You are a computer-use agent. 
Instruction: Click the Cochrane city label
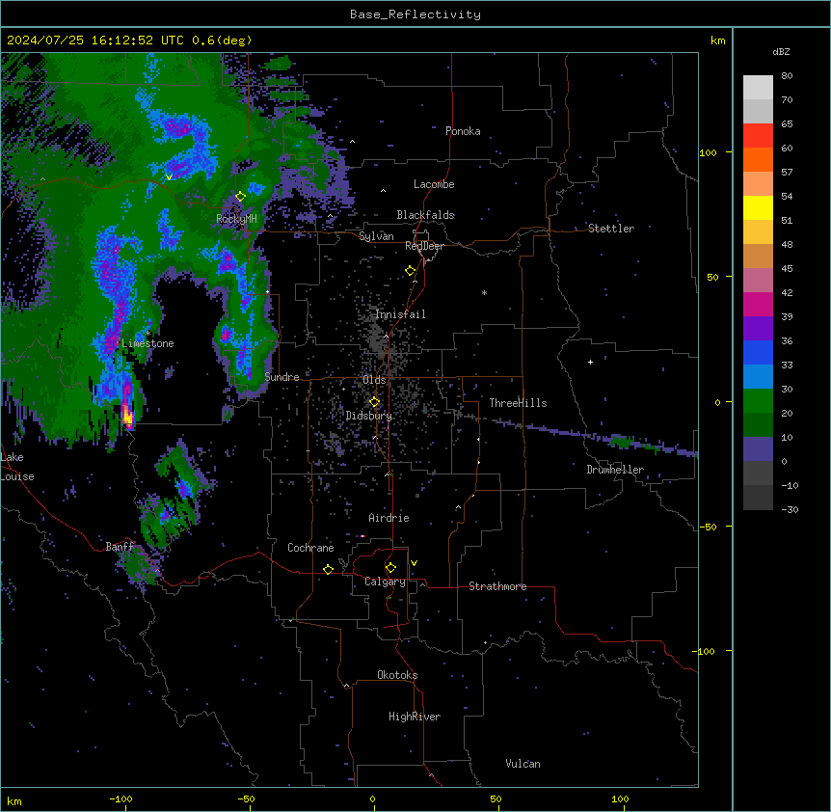point(310,548)
